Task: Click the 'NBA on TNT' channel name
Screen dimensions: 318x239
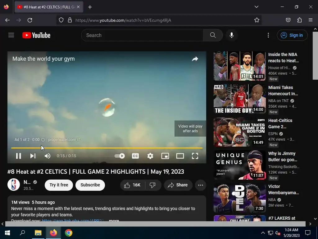Action: click(x=279, y=101)
